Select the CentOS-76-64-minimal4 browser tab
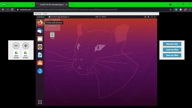192x108 pixels. [52, 4]
